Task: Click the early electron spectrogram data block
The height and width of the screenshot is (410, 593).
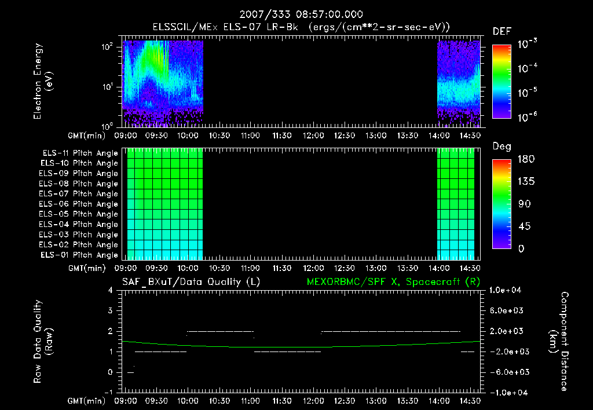Action: pos(163,82)
